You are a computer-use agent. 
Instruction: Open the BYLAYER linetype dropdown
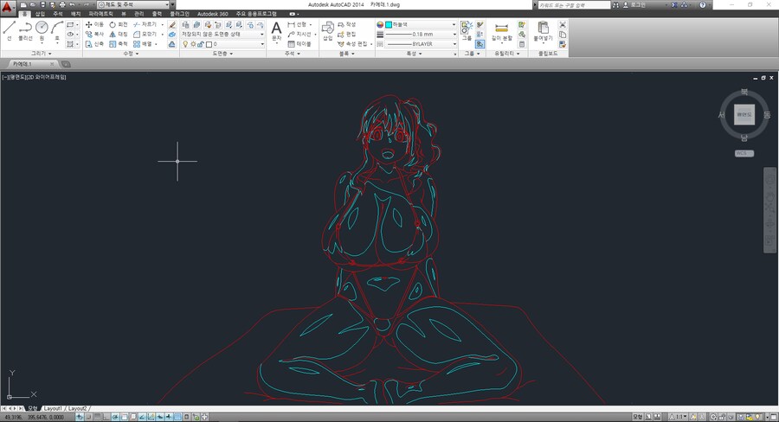pyautogui.click(x=420, y=43)
